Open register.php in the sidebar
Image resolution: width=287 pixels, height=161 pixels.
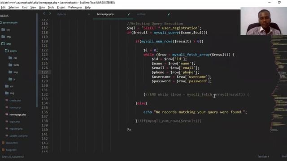pos(16,129)
